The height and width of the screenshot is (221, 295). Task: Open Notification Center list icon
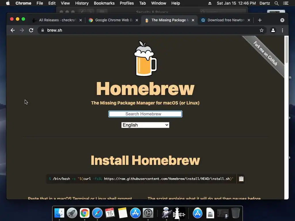286,3
